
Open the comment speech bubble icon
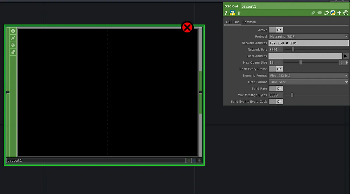pos(320,13)
